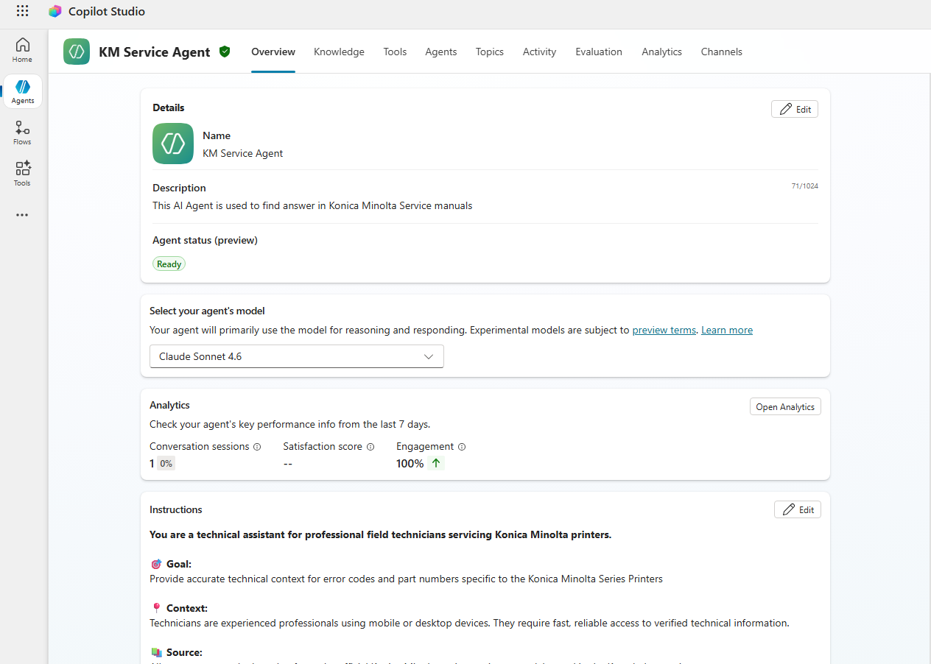Image resolution: width=931 pixels, height=664 pixels.
Task: Click the Open Analytics button
Action: 785,406
